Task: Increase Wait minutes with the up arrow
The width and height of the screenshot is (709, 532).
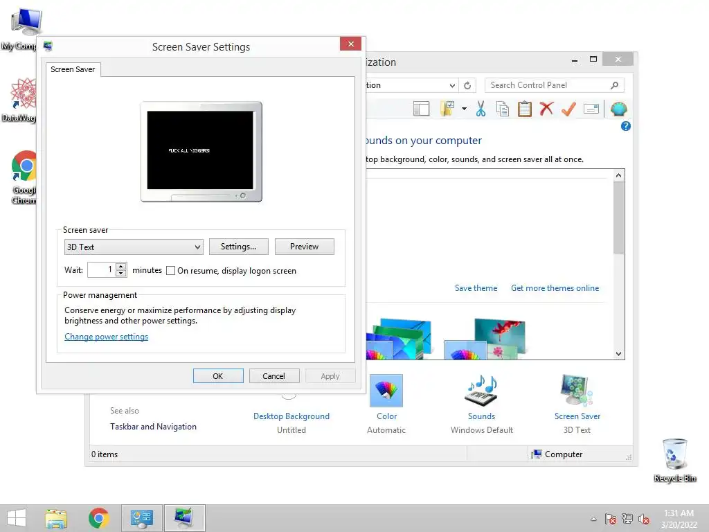Action: (x=120, y=267)
